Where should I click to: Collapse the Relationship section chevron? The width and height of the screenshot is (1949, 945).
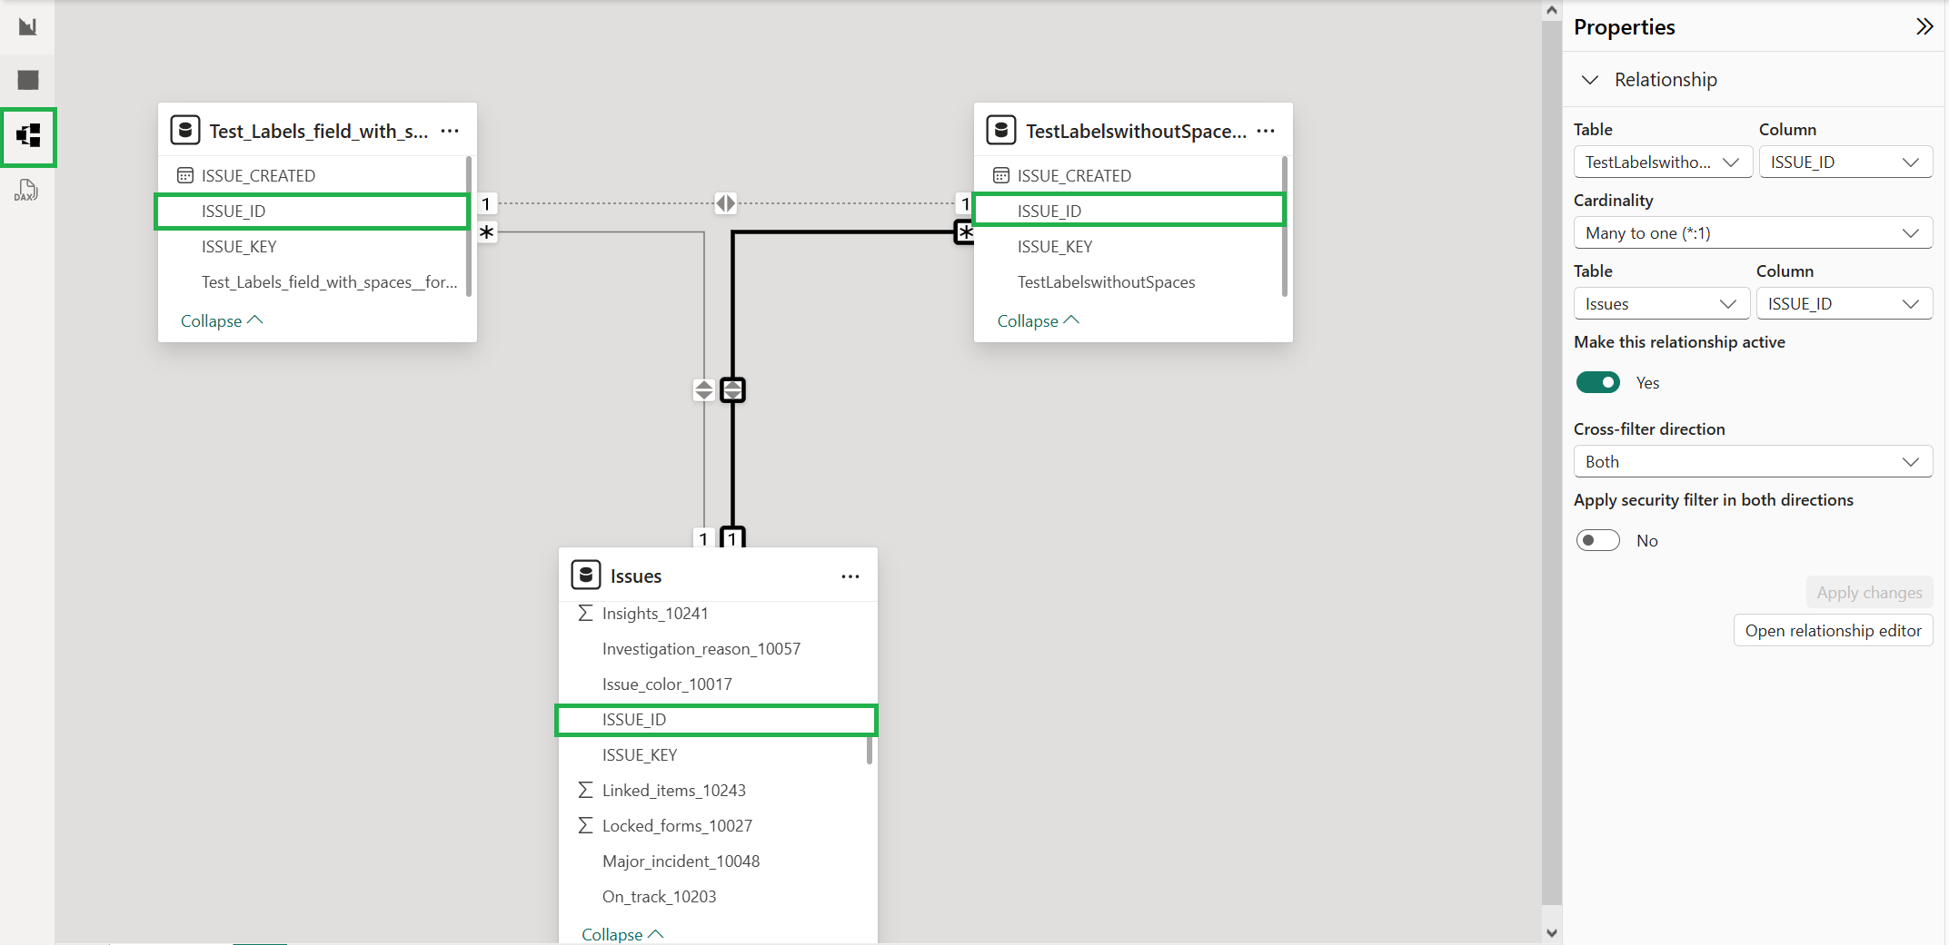(x=1590, y=80)
